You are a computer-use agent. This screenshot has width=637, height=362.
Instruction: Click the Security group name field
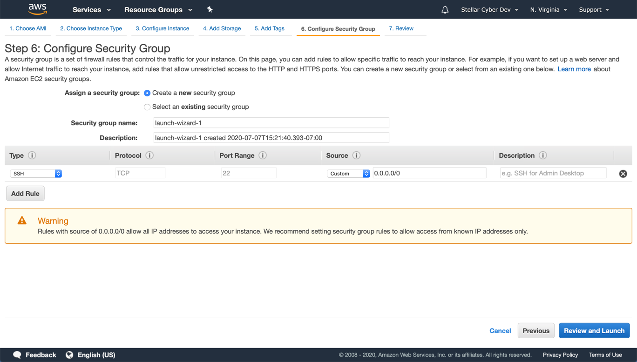tap(271, 123)
